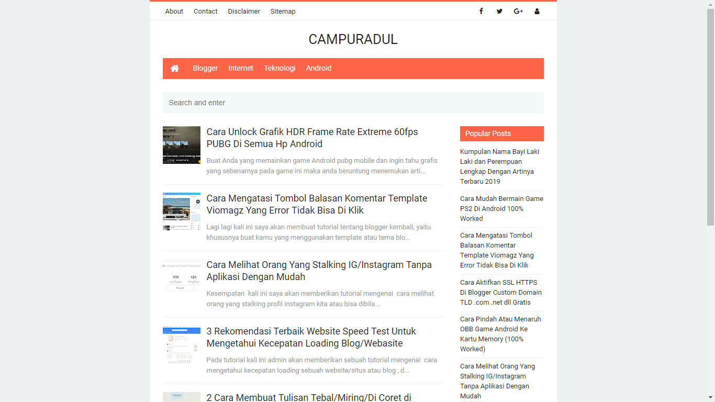This screenshot has height=402, width=715.
Task: Open the PUBG HDR 60fps article title
Action: [312, 138]
